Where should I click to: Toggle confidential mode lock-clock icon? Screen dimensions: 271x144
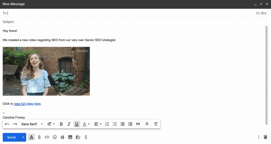click(x=78, y=137)
